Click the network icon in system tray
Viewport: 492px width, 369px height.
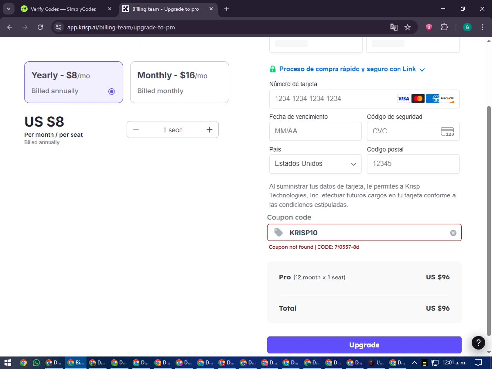[435, 363]
